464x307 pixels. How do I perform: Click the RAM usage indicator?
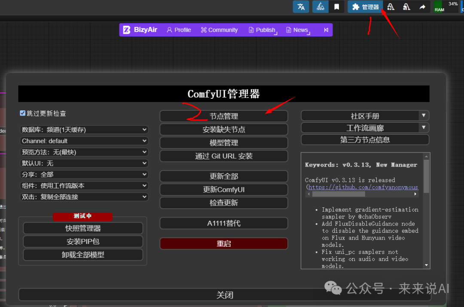point(446,6)
